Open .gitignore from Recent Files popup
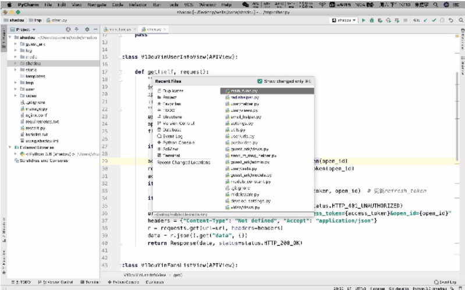Image resolution: width=465 pixels, height=290 pixels. 240,188
